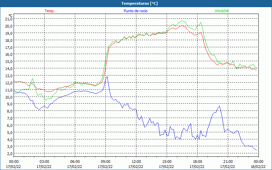
Task: Click the '3,0' y-axis value
Action: 10,147
